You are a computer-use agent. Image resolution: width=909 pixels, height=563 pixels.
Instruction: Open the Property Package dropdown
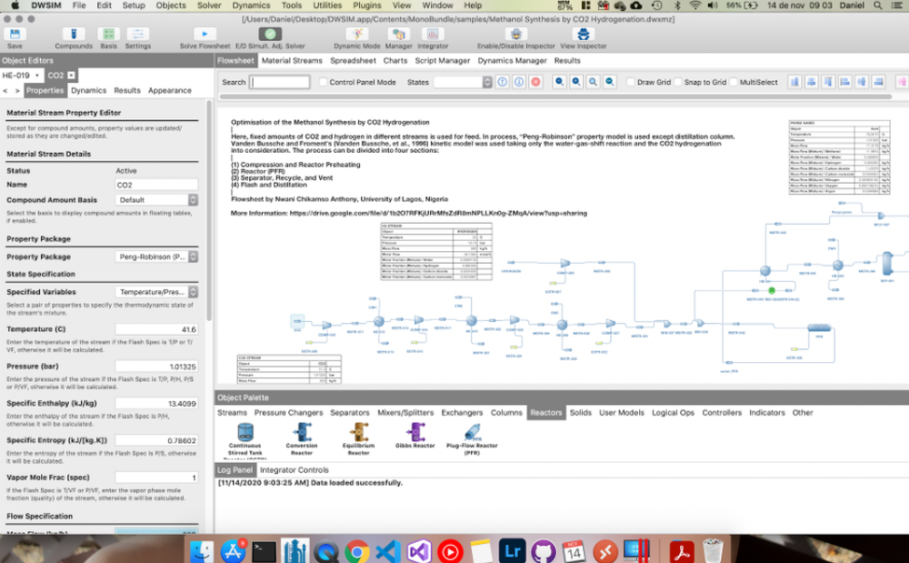click(156, 256)
